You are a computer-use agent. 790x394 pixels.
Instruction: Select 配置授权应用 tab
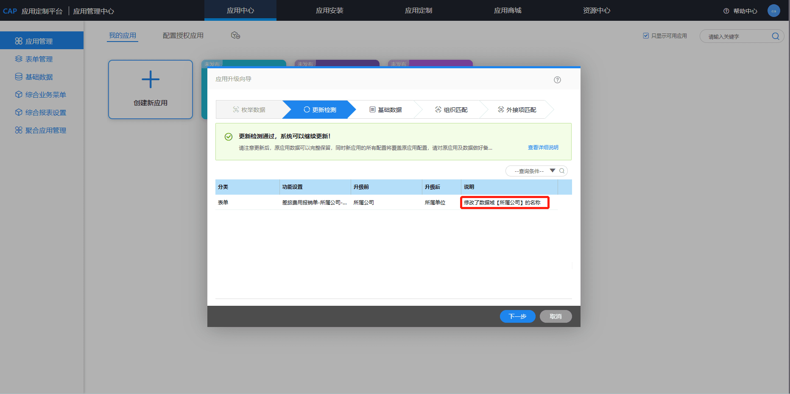point(183,36)
